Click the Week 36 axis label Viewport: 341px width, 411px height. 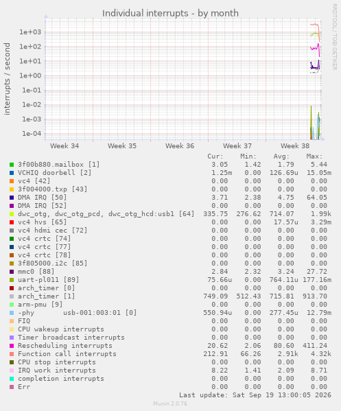click(x=180, y=145)
